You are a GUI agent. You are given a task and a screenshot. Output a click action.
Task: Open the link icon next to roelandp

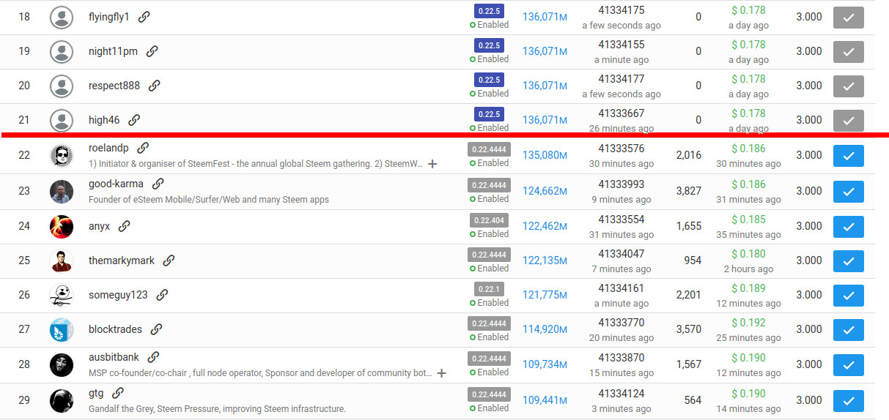click(143, 148)
